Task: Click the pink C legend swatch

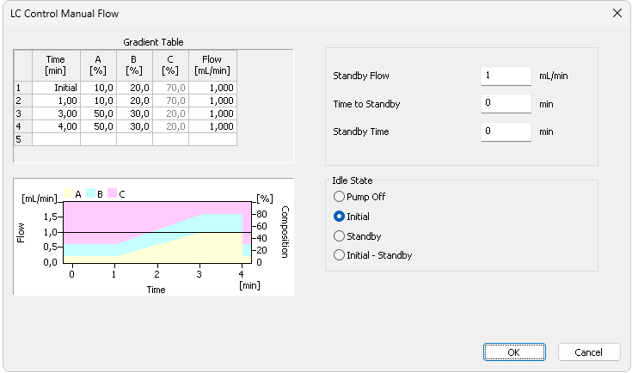Action: coord(112,193)
